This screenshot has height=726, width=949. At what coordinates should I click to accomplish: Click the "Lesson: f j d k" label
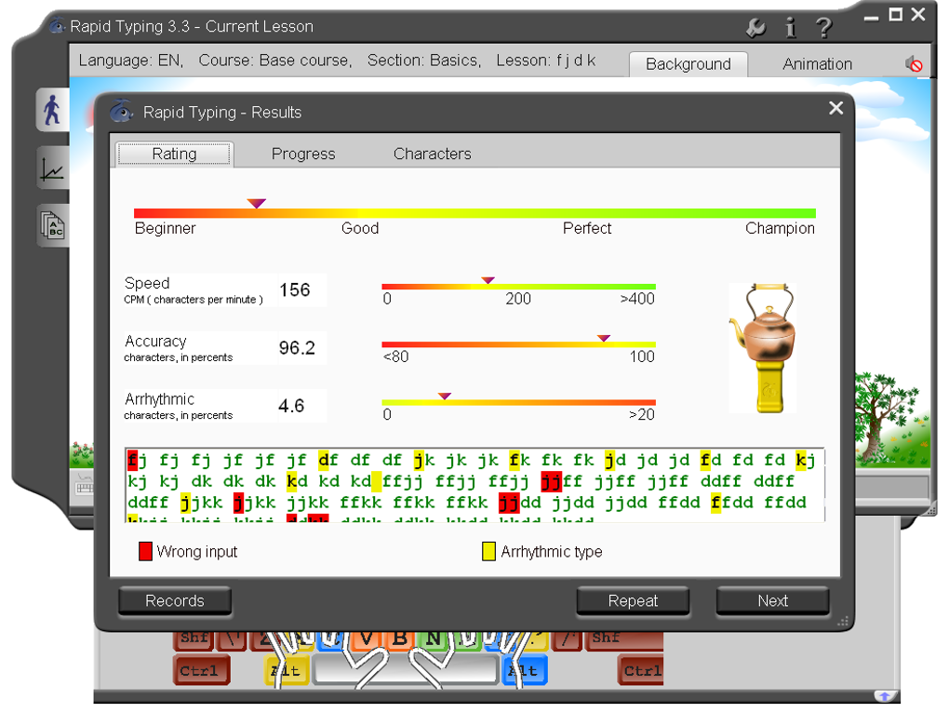click(546, 60)
